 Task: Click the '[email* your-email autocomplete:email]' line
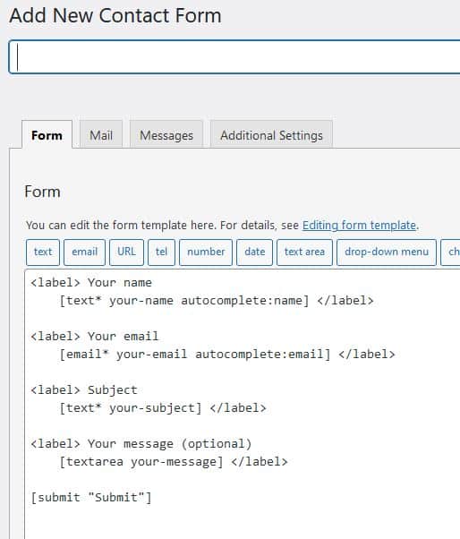[x=227, y=355]
